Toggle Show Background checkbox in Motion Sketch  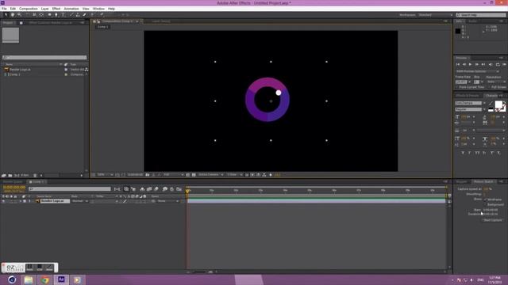tap(485, 204)
